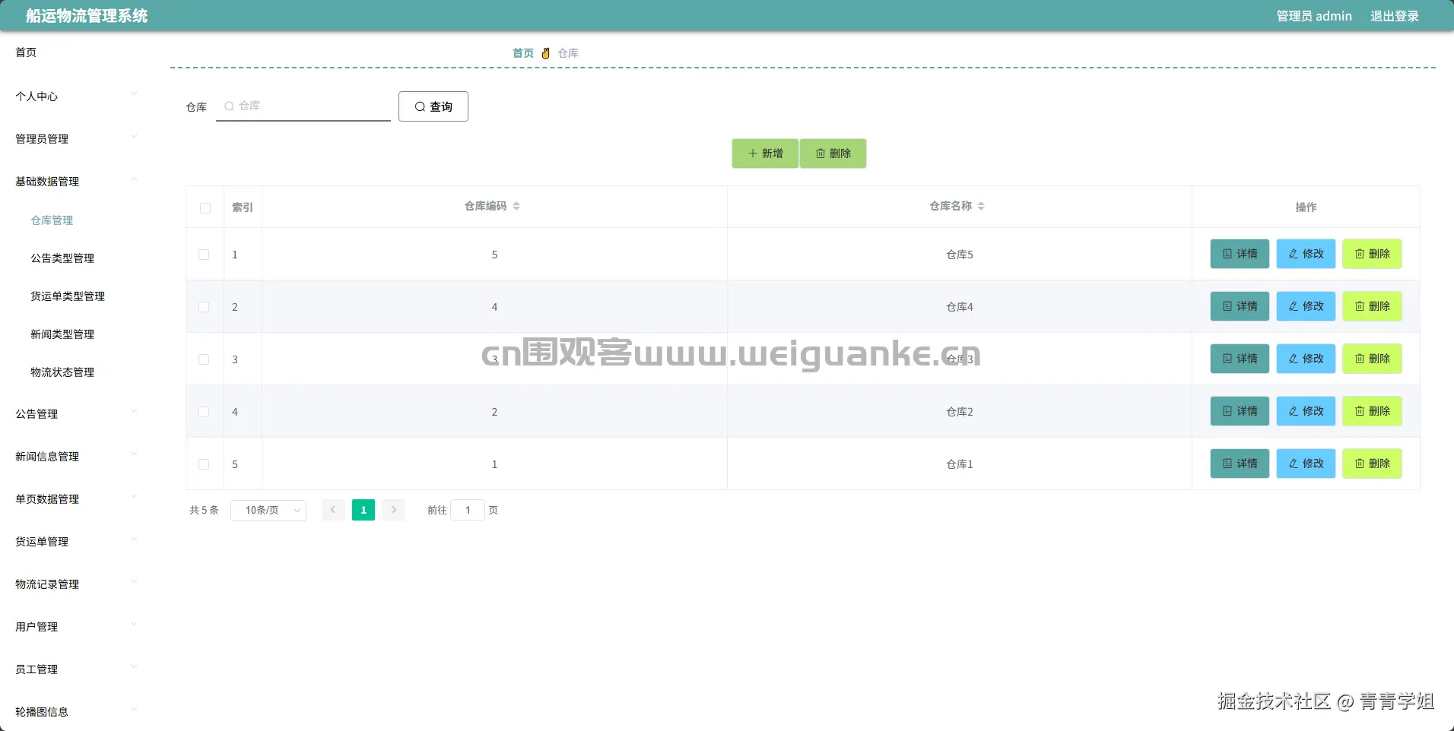Expand the 物流记录管理 sidebar menu

coord(76,584)
